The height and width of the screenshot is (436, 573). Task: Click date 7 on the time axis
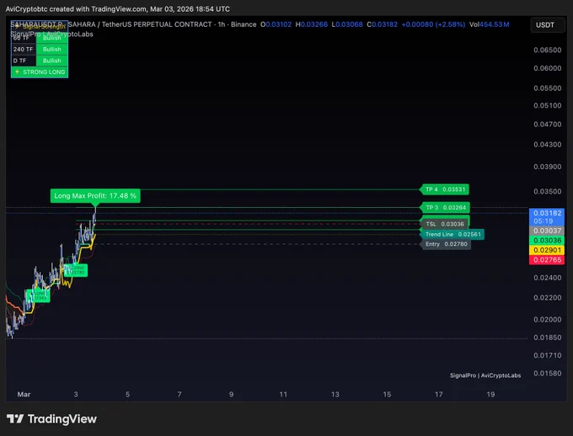(179, 395)
